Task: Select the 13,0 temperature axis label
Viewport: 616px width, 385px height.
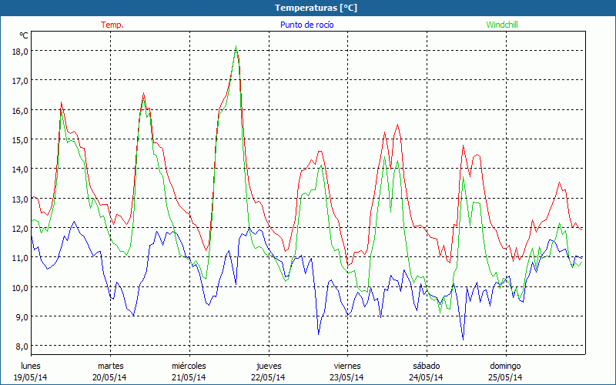Action: pos(20,199)
